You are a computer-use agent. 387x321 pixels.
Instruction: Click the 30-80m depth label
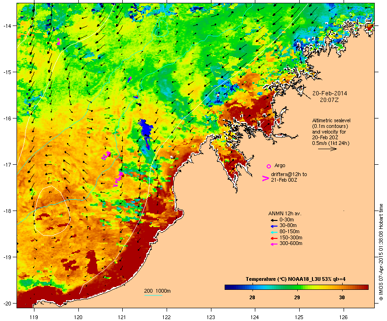[x=288, y=226]
